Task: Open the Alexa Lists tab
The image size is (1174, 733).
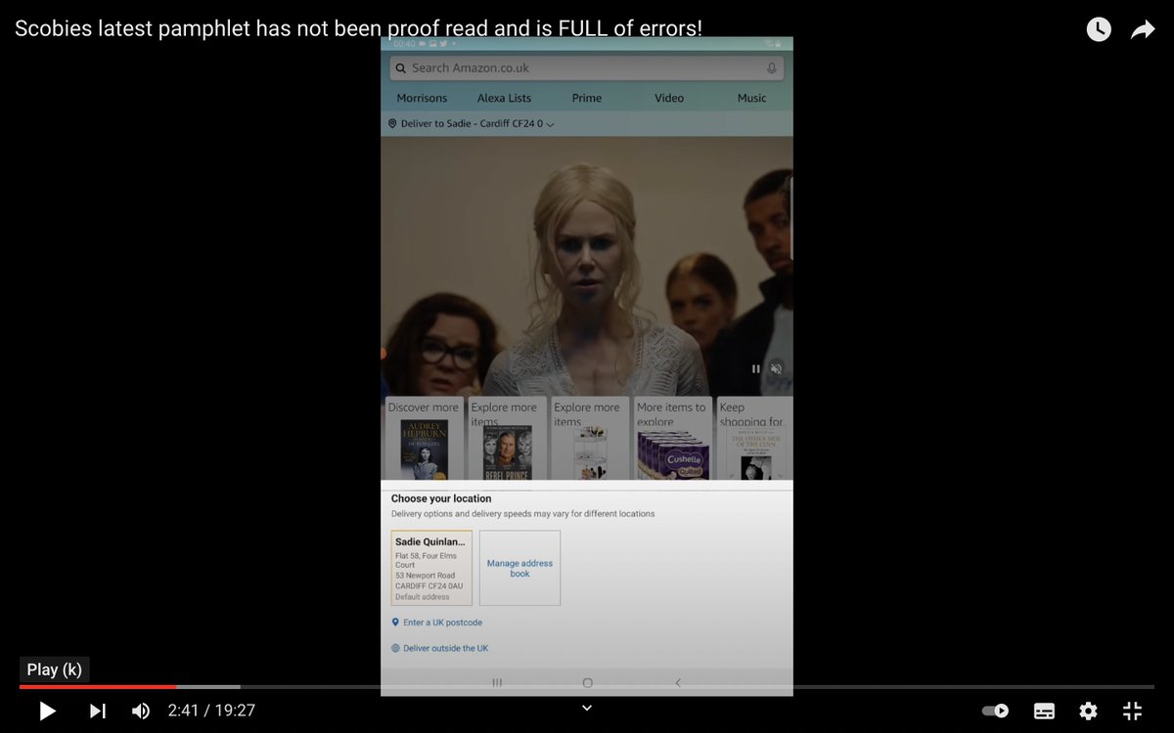Action: coord(505,98)
